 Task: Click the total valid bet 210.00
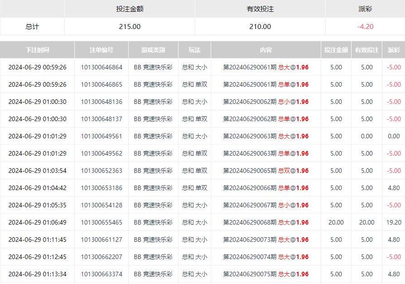coord(260,27)
